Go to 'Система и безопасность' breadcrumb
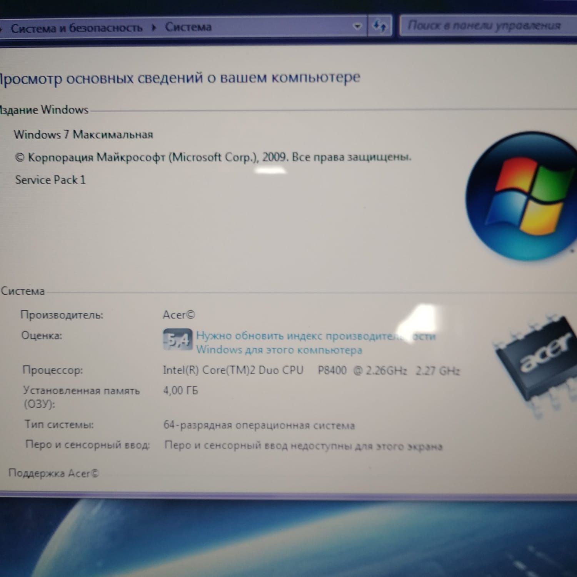This screenshot has width=577, height=577. click(76, 28)
